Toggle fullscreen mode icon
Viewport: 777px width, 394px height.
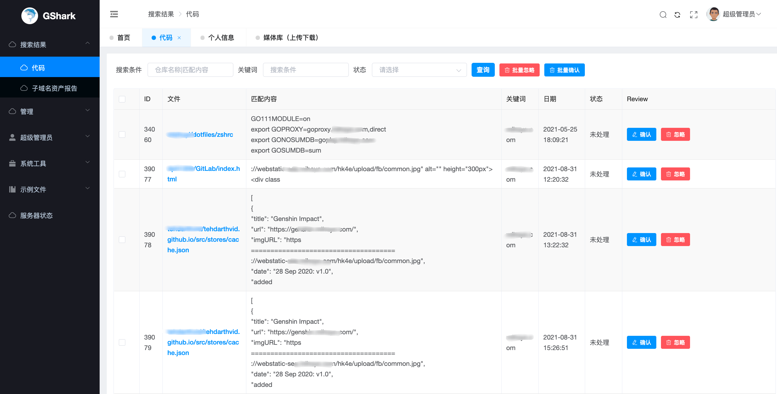(x=694, y=15)
